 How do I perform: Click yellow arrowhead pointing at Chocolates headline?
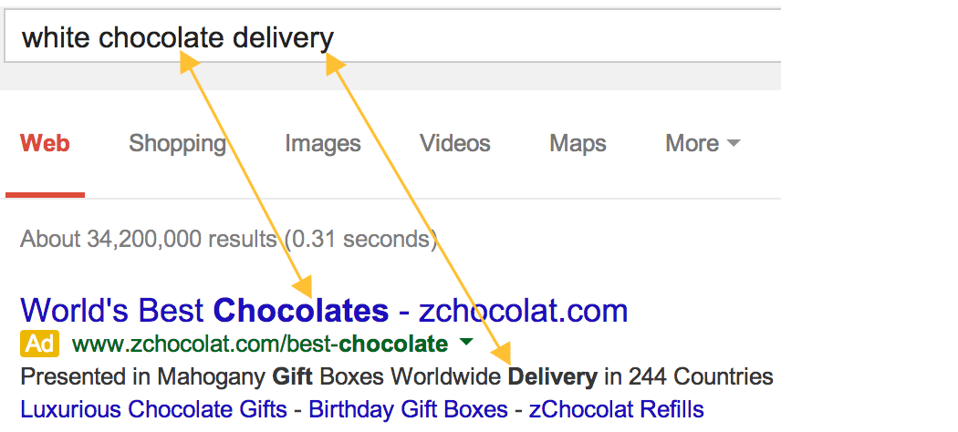click(x=303, y=285)
